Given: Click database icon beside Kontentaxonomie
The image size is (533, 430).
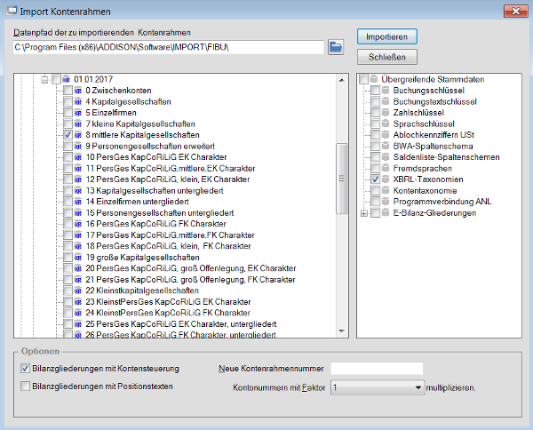Looking at the screenshot, I should (386, 191).
